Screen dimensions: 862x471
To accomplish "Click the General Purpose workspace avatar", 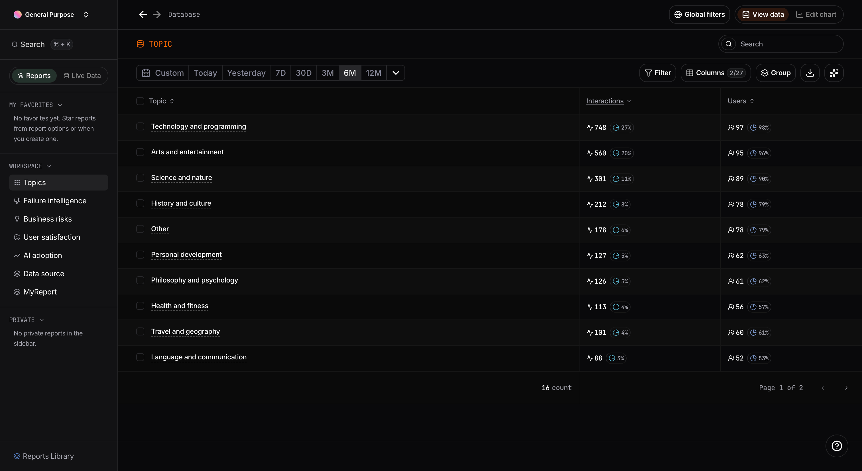I will (18, 14).
